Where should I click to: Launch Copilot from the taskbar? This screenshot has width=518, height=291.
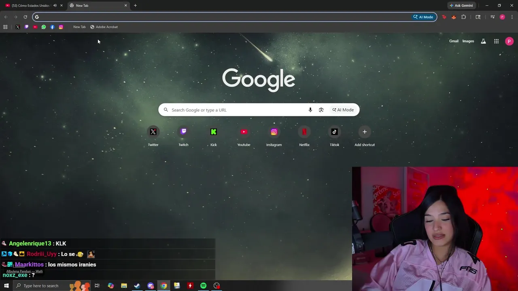tap(110, 286)
